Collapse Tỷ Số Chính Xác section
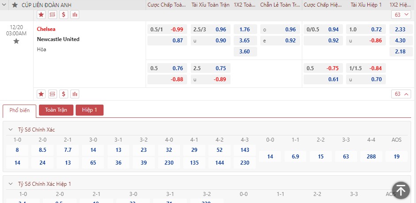This screenshot has width=416, height=203. [x=11, y=130]
